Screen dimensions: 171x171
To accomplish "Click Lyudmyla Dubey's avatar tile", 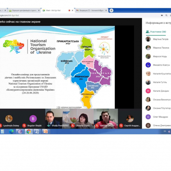I will [9, 118].
